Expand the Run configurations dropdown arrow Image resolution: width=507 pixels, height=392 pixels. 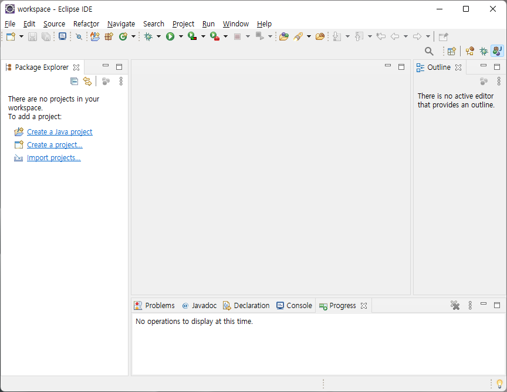[181, 36]
